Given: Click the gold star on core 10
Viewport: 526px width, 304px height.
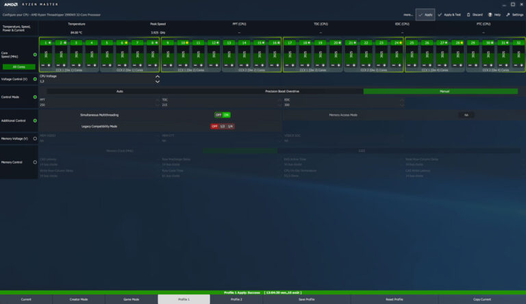Looking at the screenshot, I should coord(186,42).
